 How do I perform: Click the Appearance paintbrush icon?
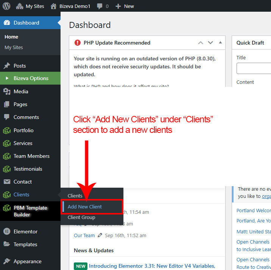point(7,261)
